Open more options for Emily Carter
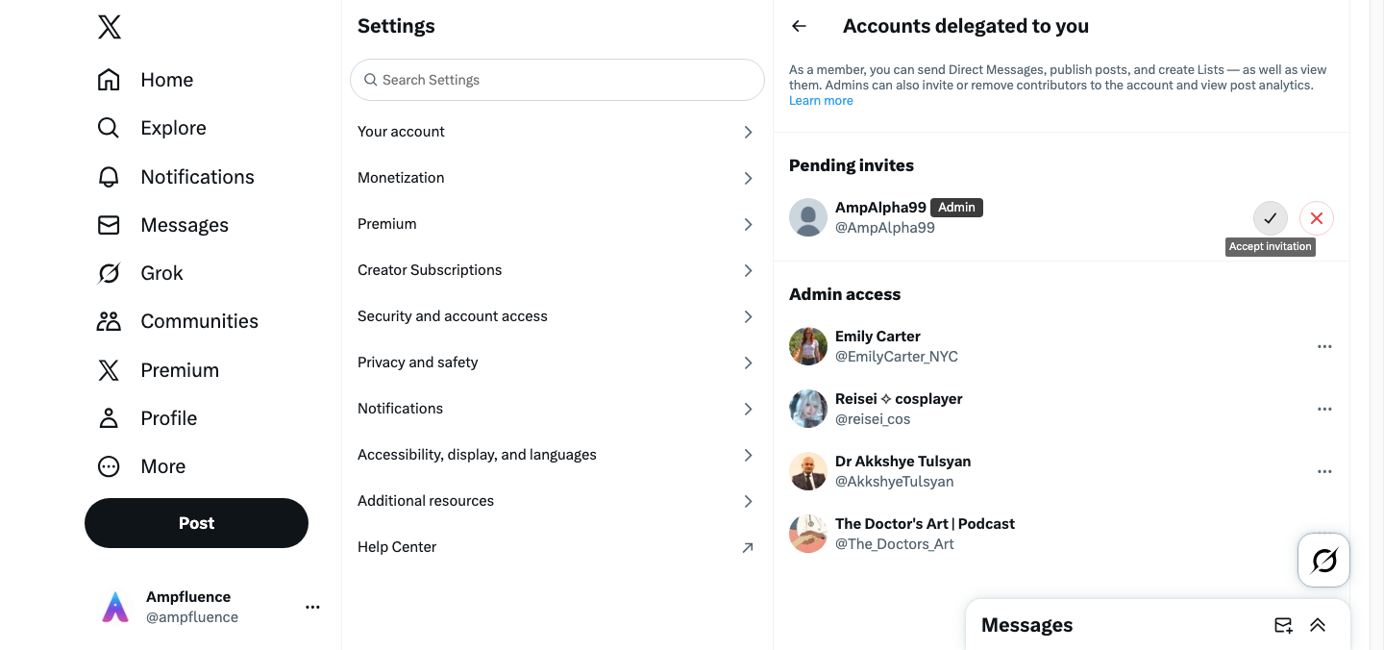The width and height of the screenshot is (1384, 650). tap(1324, 346)
